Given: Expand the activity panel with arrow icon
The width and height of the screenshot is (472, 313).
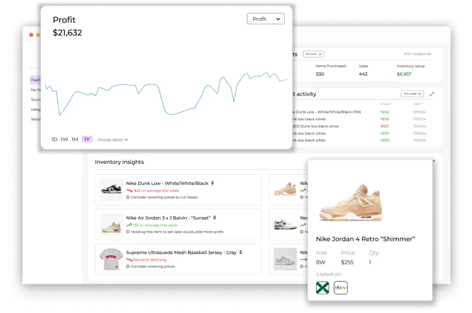Looking at the screenshot, I should point(432,94).
